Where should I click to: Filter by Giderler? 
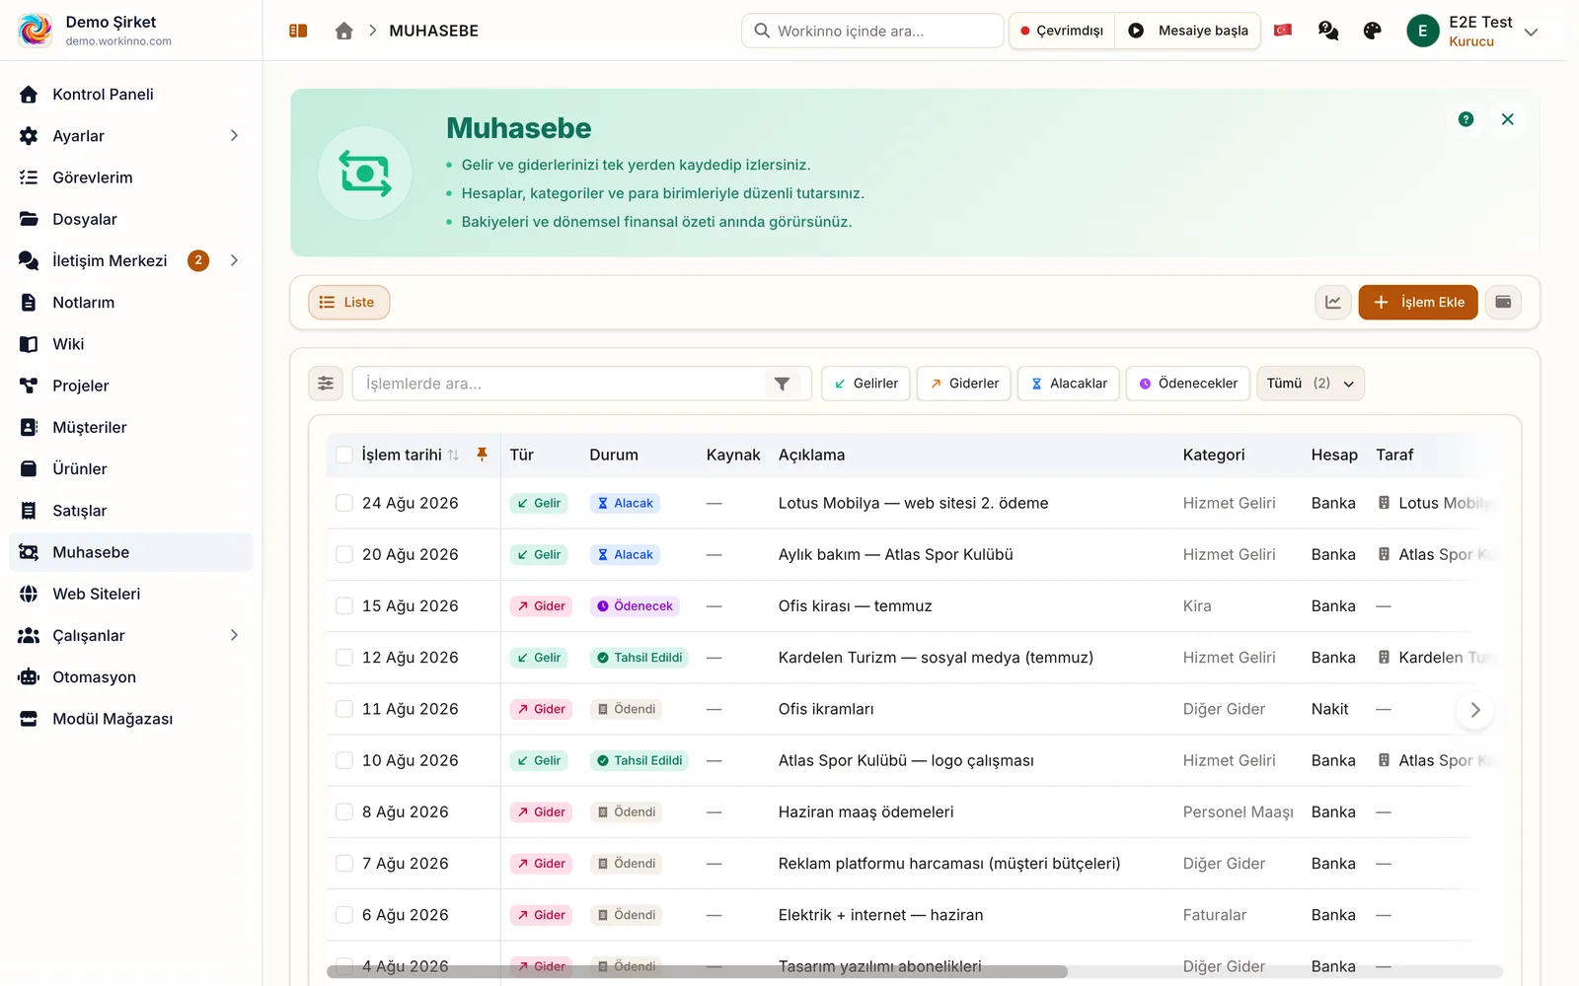pos(963,384)
